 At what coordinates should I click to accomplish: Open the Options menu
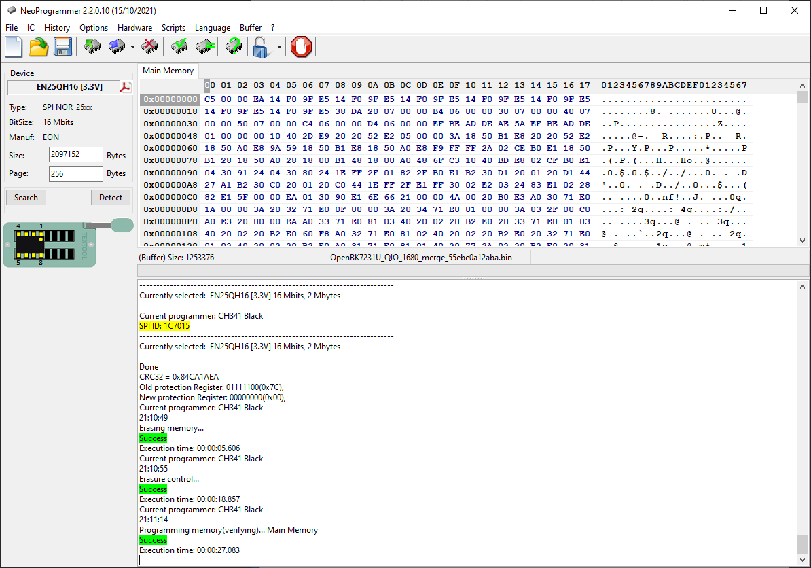click(x=94, y=27)
